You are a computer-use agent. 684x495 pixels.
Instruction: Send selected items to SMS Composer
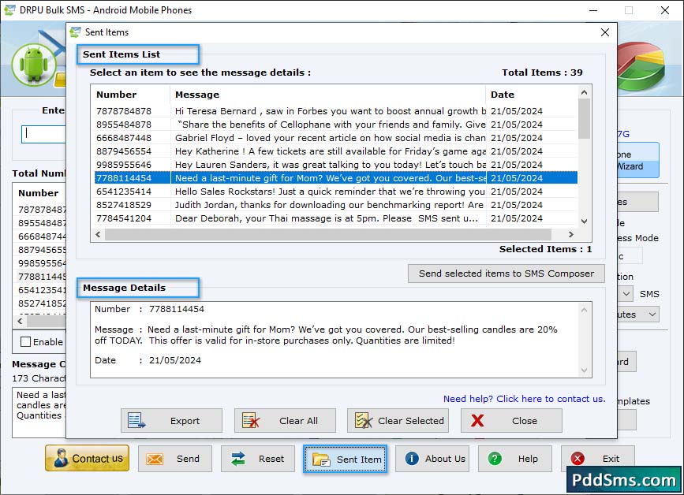[x=506, y=274]
